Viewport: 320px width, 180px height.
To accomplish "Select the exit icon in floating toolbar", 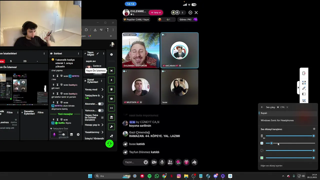I will 304,73.
